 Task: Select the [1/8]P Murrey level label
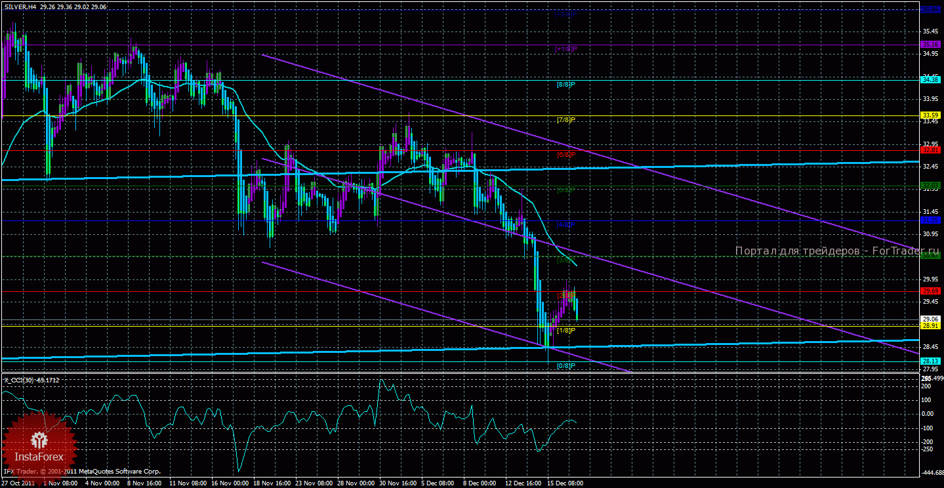[565, 331]
